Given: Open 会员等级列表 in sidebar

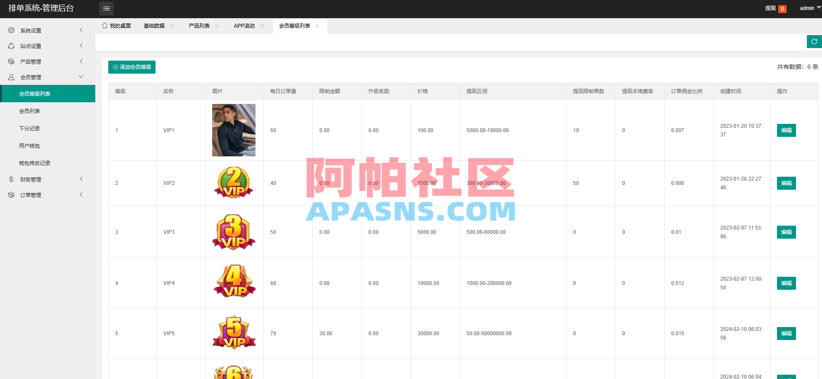Looking at the screenshot, I should point(48,94).
